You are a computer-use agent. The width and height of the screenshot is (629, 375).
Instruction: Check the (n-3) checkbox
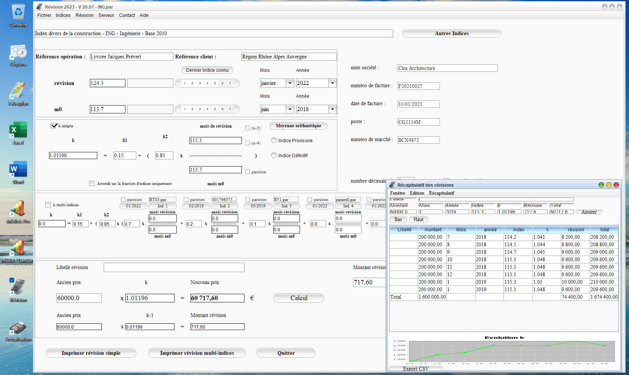click(x=247, y=128)
